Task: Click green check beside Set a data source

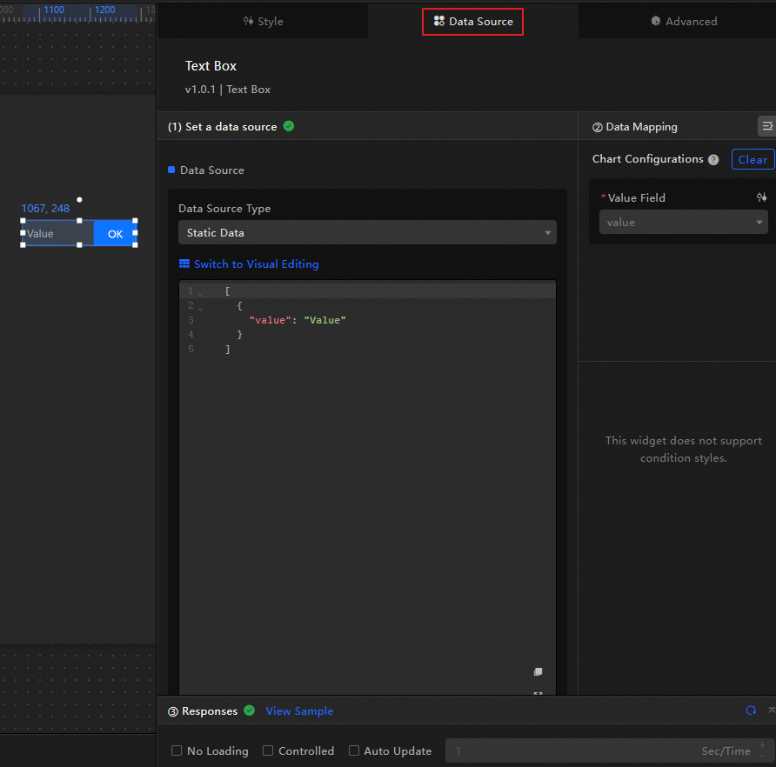Action: click(289, 126)
